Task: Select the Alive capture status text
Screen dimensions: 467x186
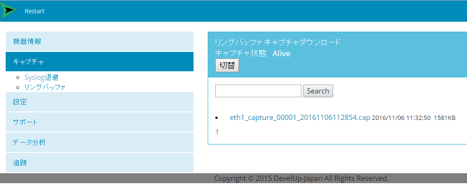Action: pos(281,53)
